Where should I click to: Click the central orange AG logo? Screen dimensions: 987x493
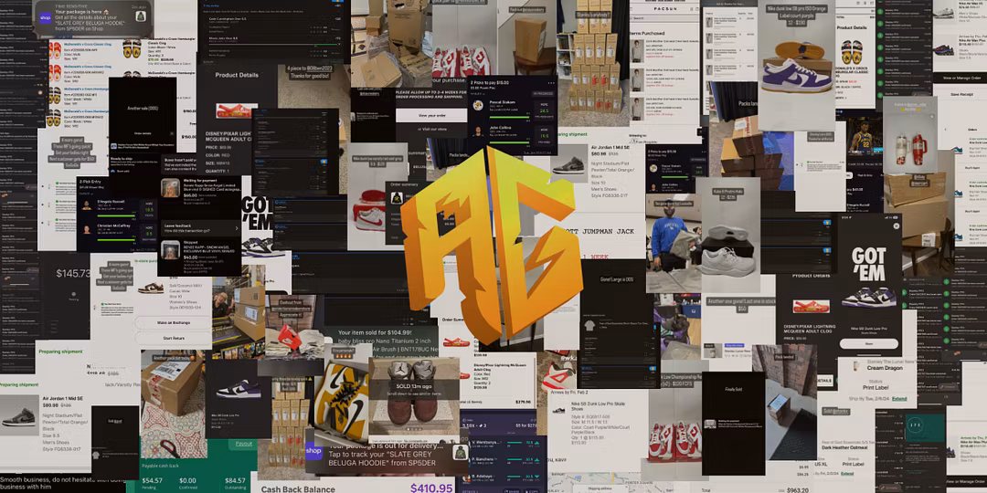(493, 245)
